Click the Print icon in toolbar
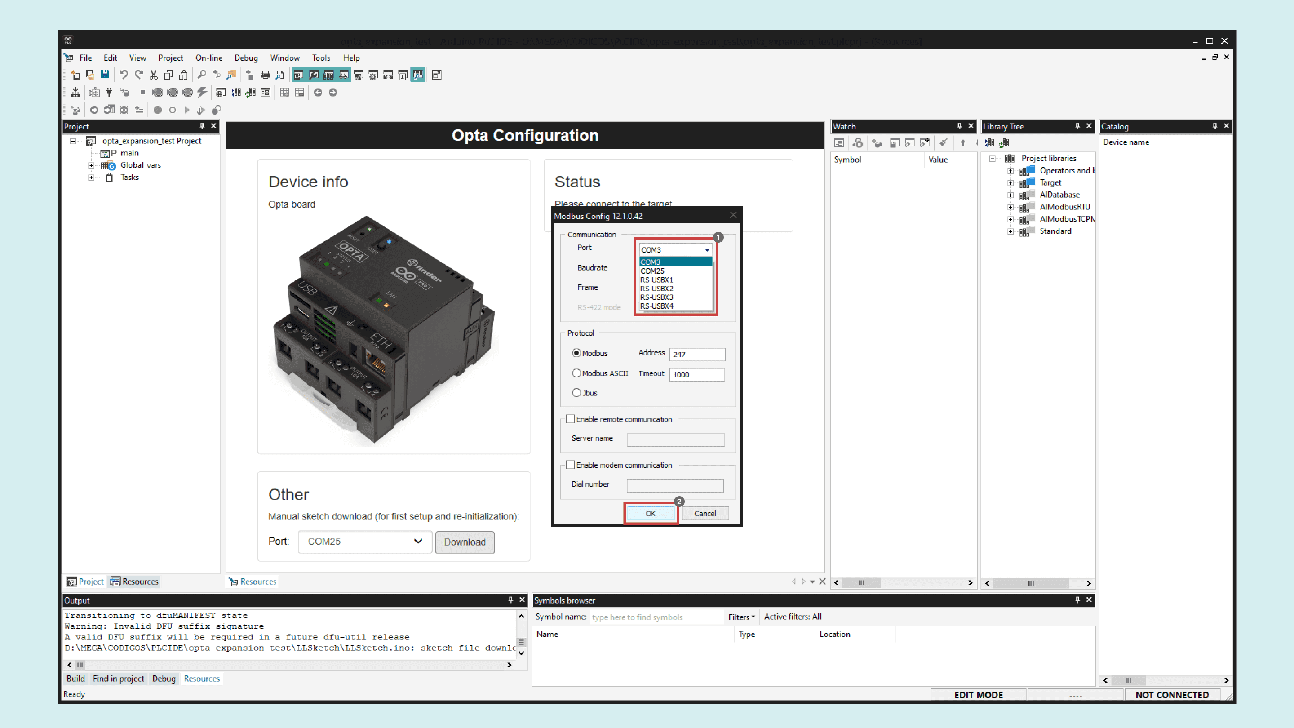The image size is (1294, 728). point(265,75)
